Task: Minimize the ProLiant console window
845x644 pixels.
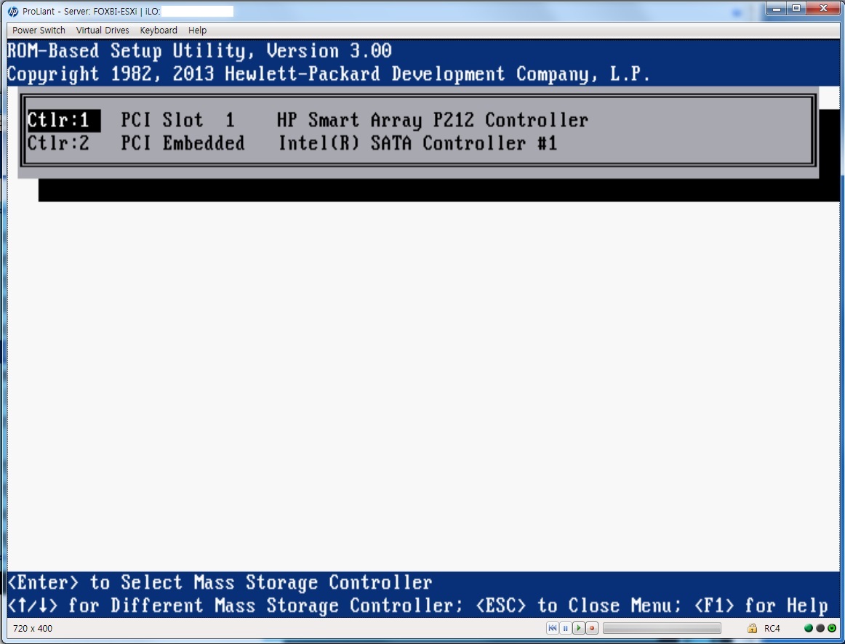Action: click(x=776, y=9)
